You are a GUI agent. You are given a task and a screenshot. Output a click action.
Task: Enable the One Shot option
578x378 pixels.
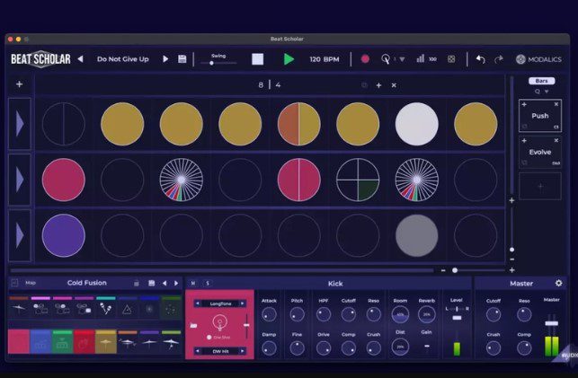point(209,337)
